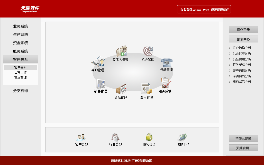Open the 畅销货品分析 report link
264x165 pixels.
tap(242, 82)
